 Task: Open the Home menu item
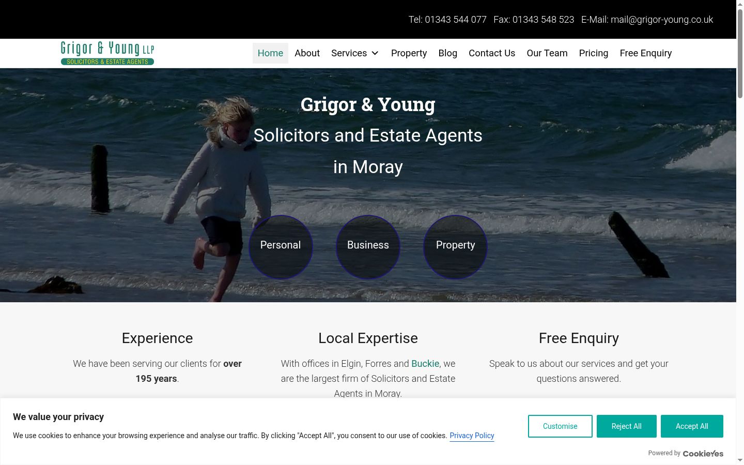tap(270, 53)
